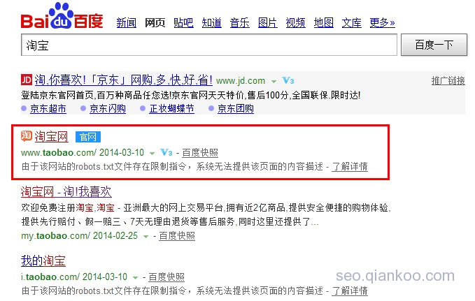This screenshot has height=301, width=475.
Task: Open the 正妆蝴蝶节 sublink
Action: coord(172,109)
